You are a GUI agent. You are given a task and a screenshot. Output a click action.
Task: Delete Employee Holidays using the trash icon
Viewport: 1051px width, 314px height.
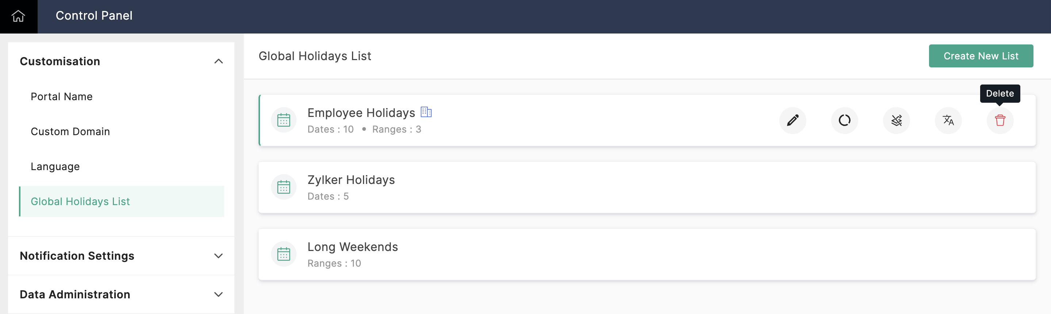[x=1000, y=121]
